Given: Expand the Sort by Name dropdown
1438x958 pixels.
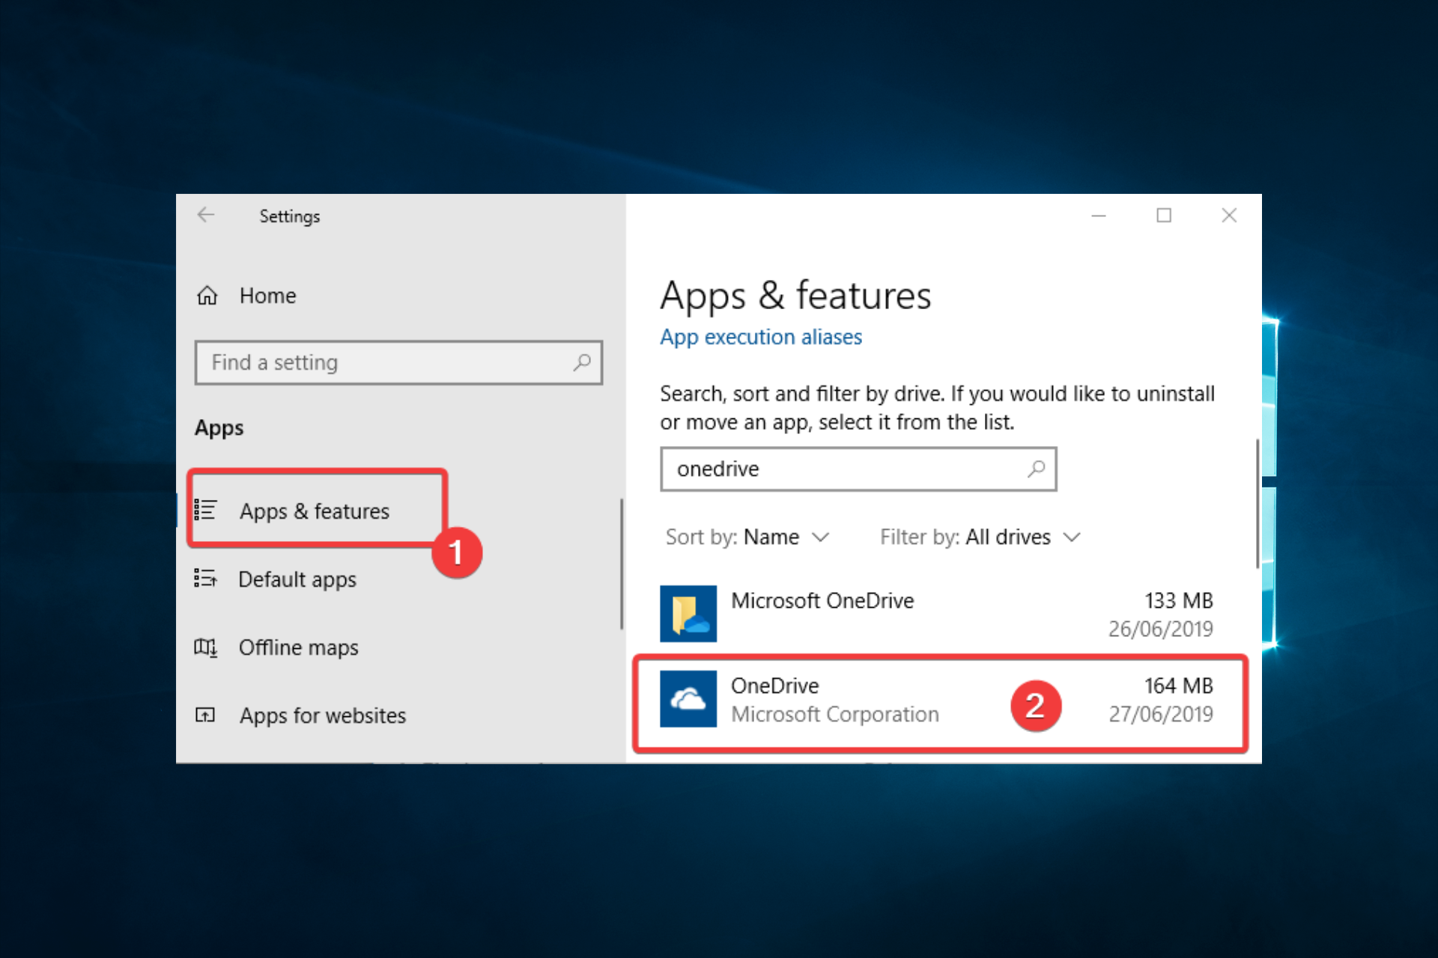Looking at the screenshot, I should [x=747, y=537].
